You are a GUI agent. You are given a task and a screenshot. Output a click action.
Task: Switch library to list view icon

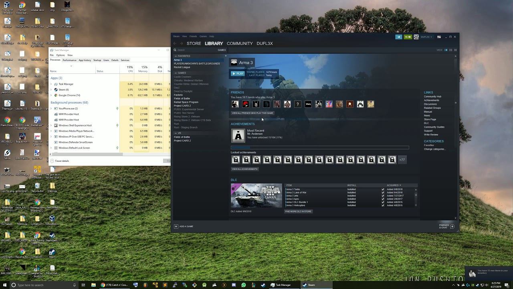[450, 50]
